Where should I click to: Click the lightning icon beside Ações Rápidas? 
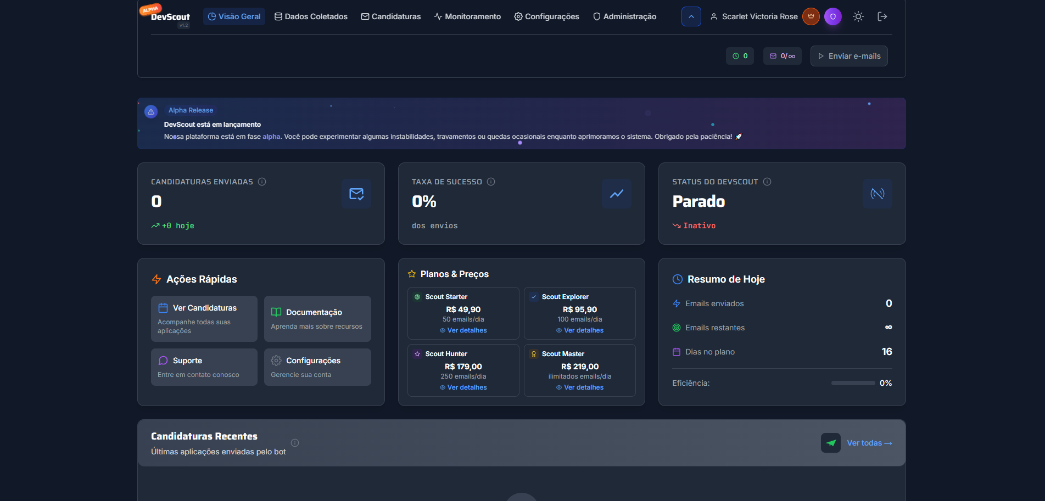157,279
